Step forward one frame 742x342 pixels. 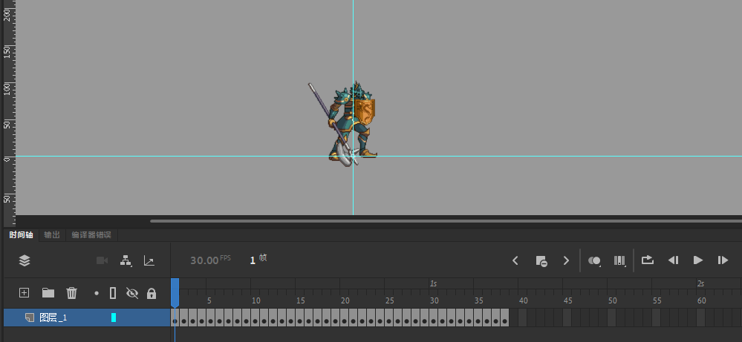[723, 260]
